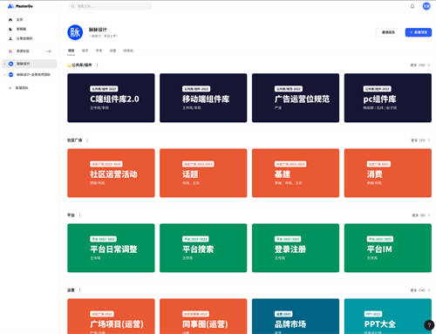Click the white invite members button
The image size is (436, 334).
388,32
